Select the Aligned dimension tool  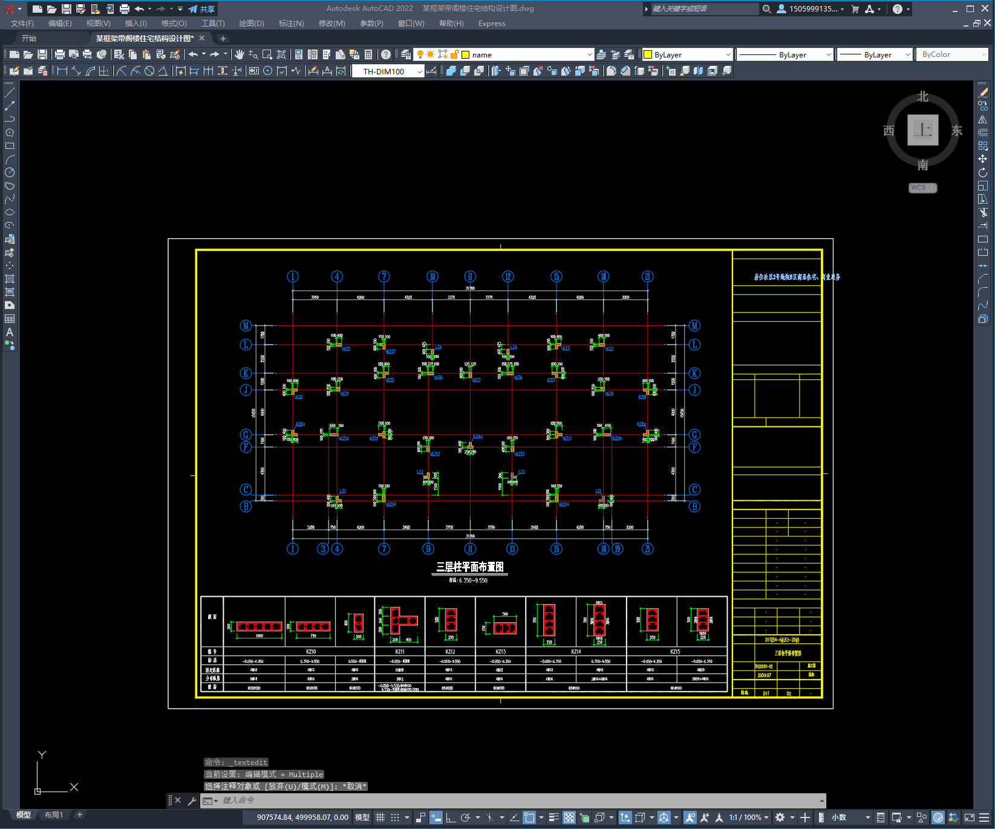76,71
